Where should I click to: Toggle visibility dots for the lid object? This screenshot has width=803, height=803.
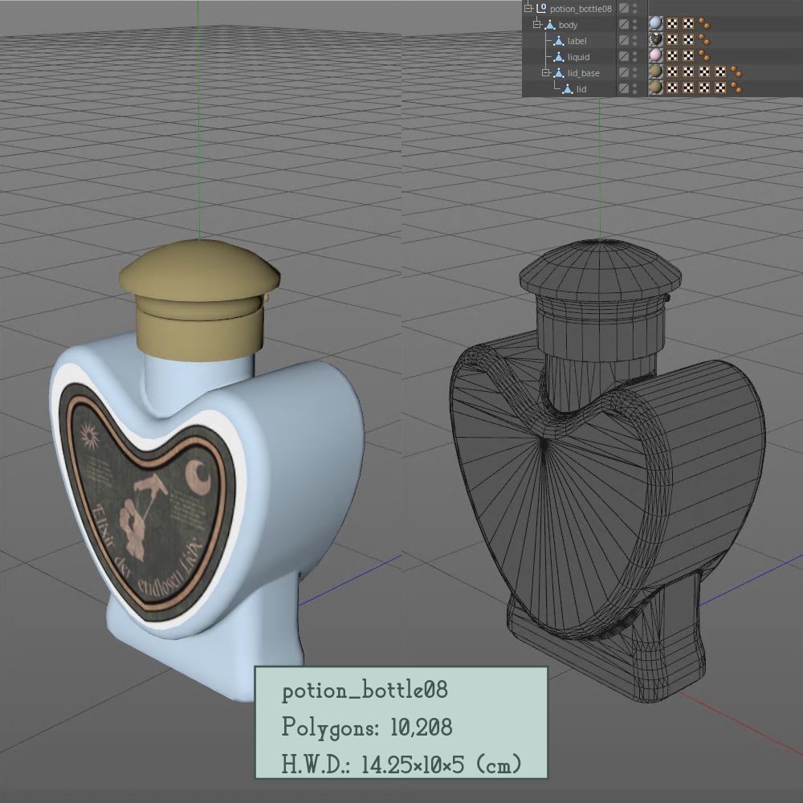point(635,88)
